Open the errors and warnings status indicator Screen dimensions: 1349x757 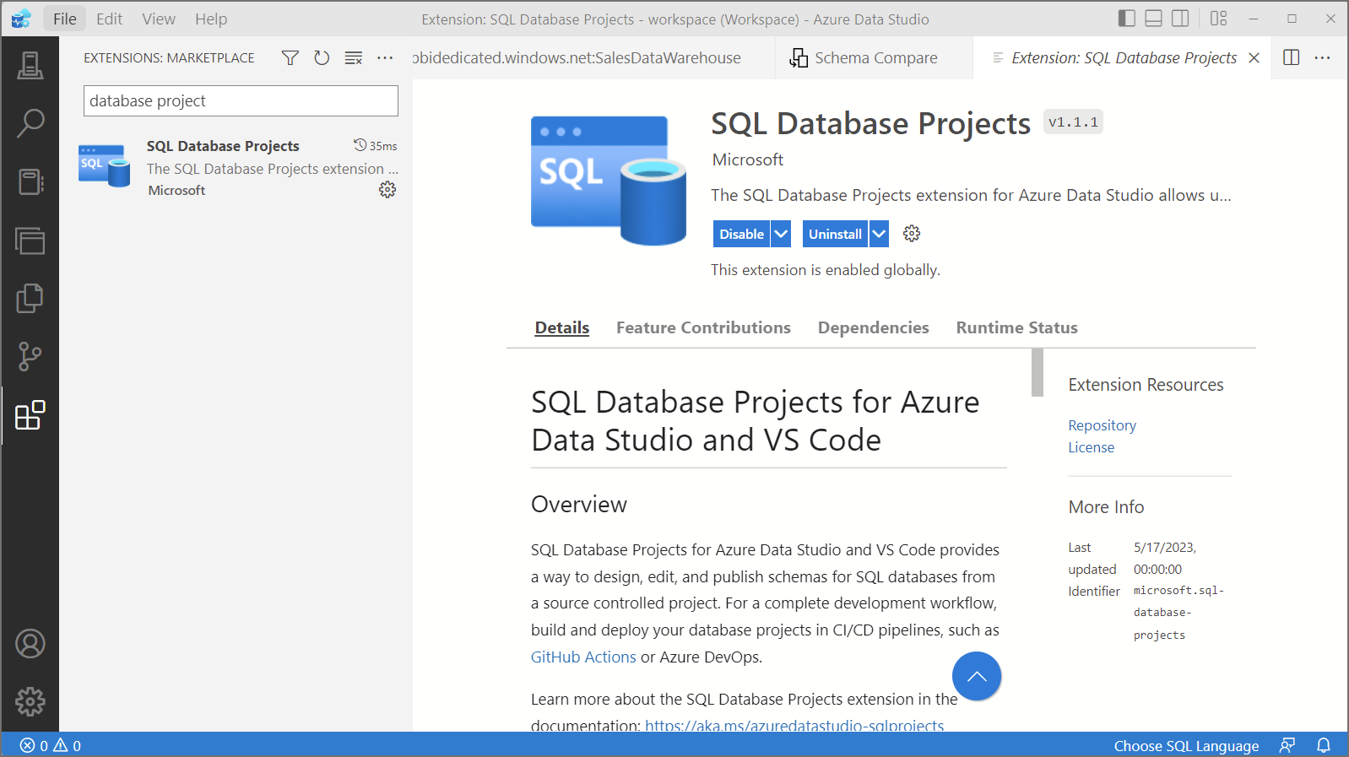coord(51,745)
